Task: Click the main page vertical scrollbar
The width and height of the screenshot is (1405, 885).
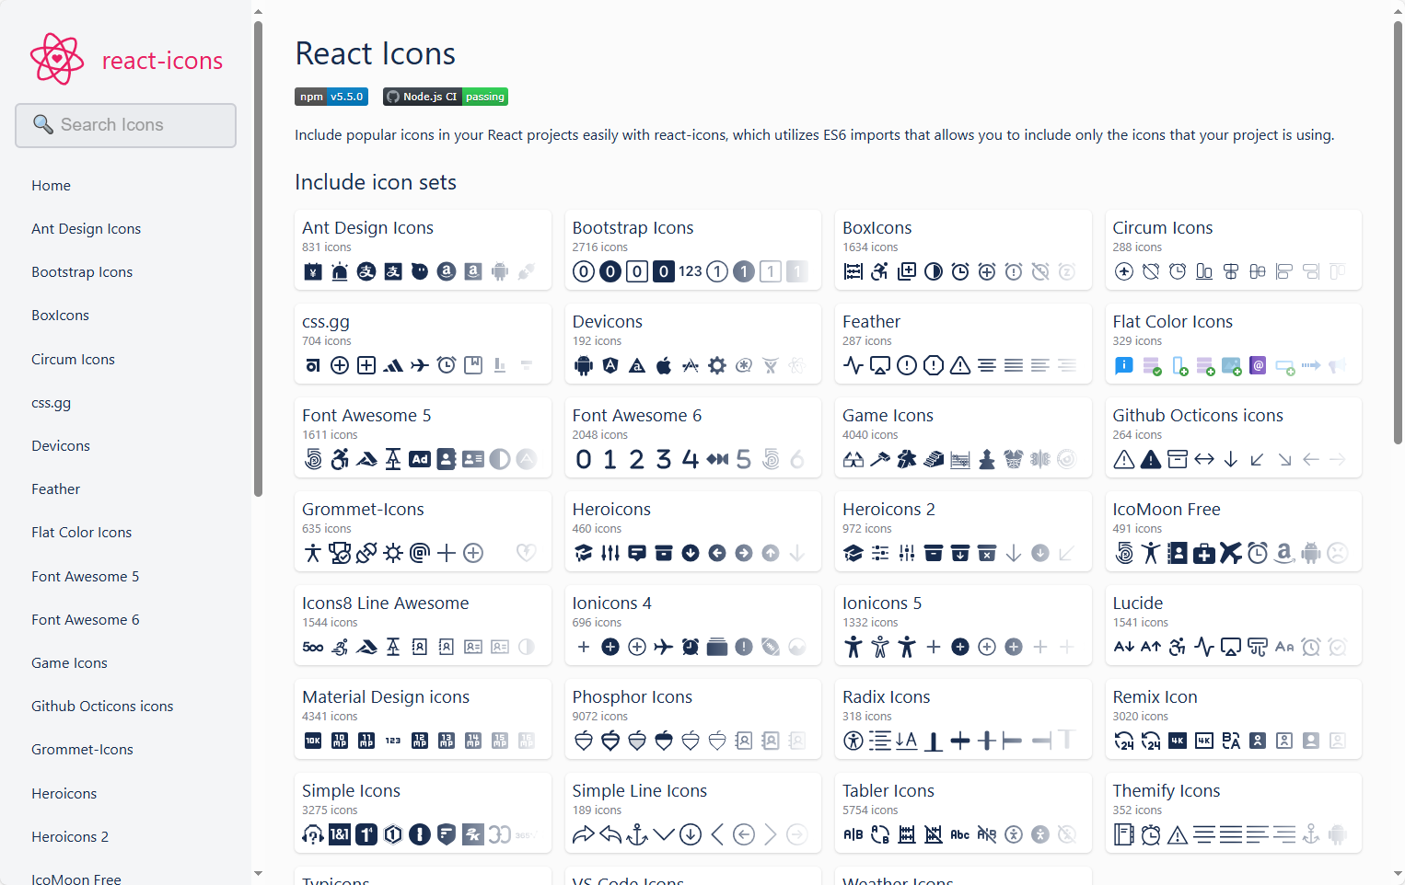Action: pos(1398,234)
